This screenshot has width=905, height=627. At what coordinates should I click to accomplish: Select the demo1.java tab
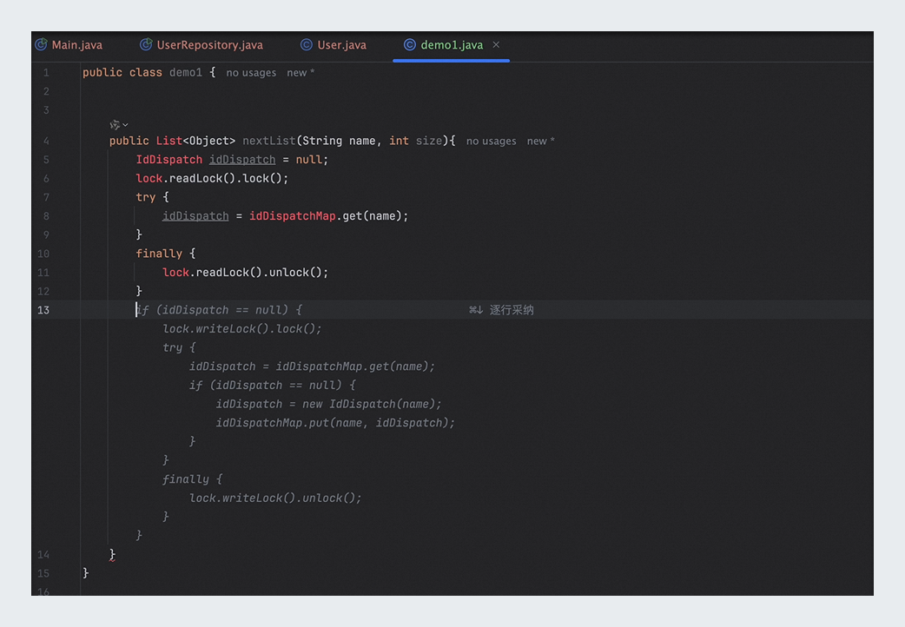452,45
